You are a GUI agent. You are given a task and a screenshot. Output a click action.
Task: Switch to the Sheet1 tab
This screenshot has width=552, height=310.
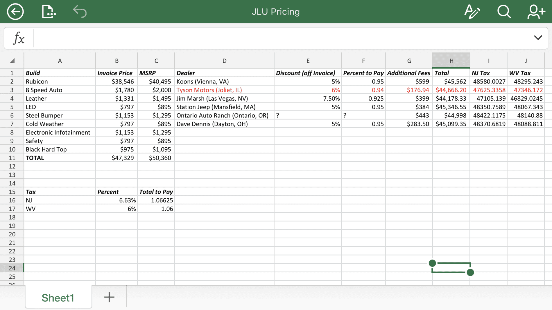coord(58,298)
